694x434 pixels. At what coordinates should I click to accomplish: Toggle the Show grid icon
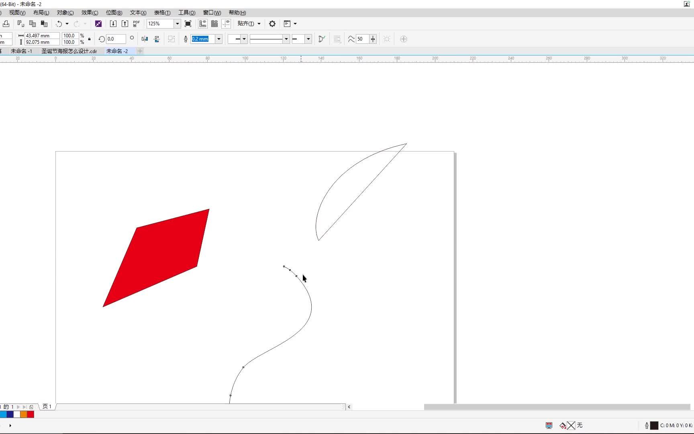[x=214, y=24]
